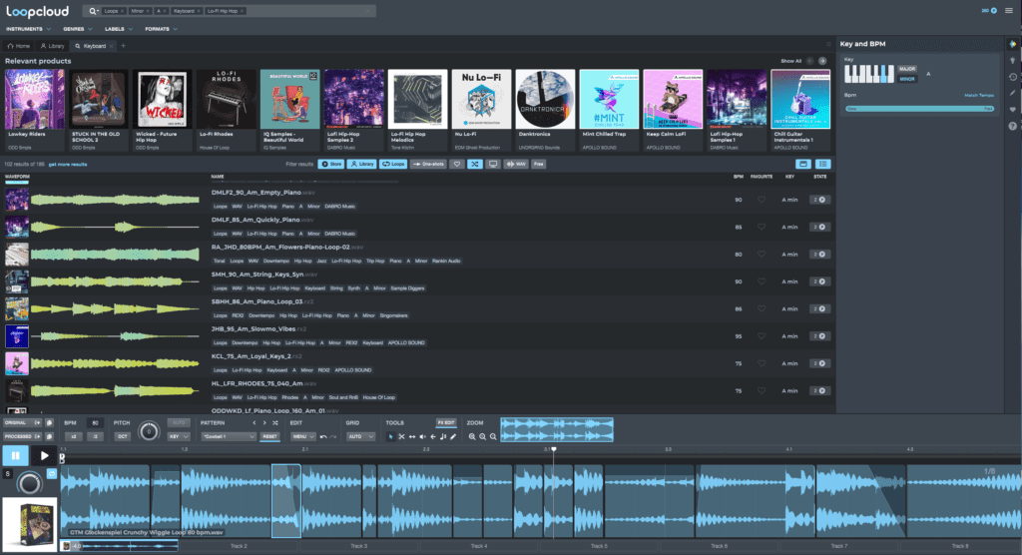Select the speaker mute tool

coord(422,437)
